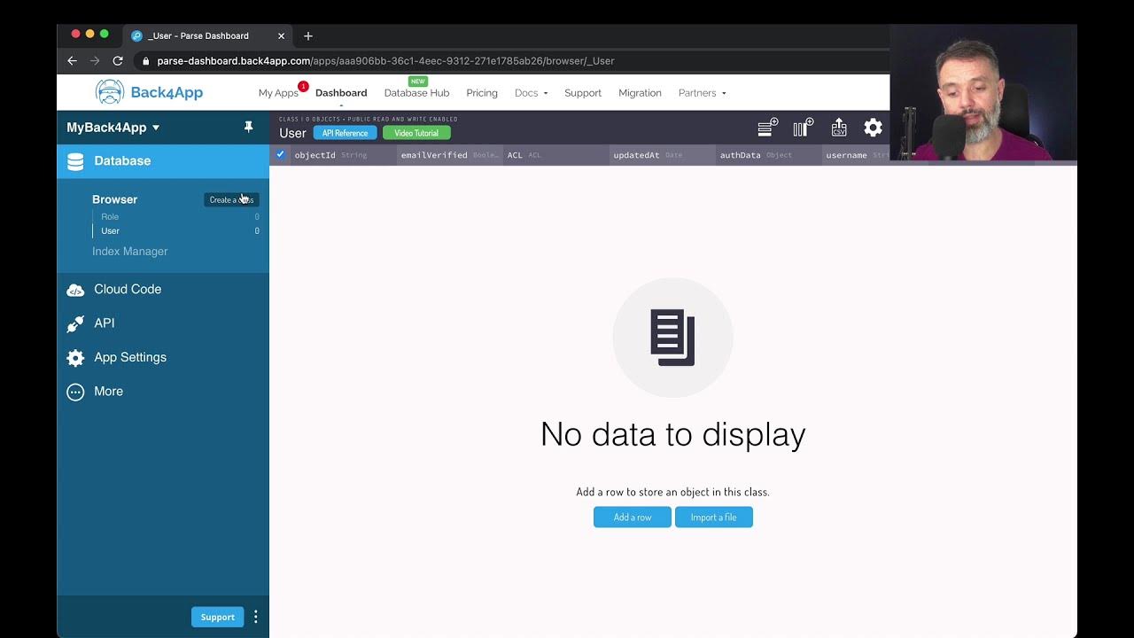
Task: Pin the sidebar with pushpin icon
Action: click(x=248, y=128)
